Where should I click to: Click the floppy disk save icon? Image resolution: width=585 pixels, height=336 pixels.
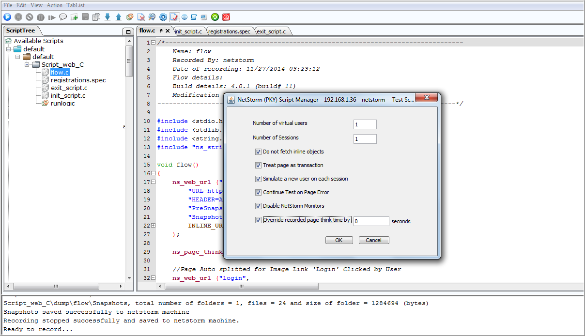[x=85, y=17]
